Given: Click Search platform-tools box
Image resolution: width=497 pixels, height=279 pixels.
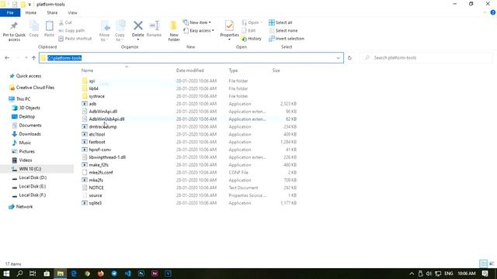Looking at the screenshot, I should tap(426, 58).
